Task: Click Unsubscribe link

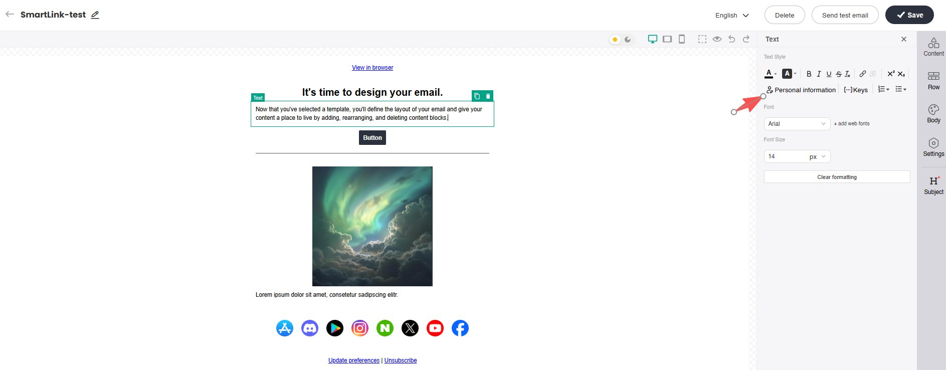Action: point(401,360)
